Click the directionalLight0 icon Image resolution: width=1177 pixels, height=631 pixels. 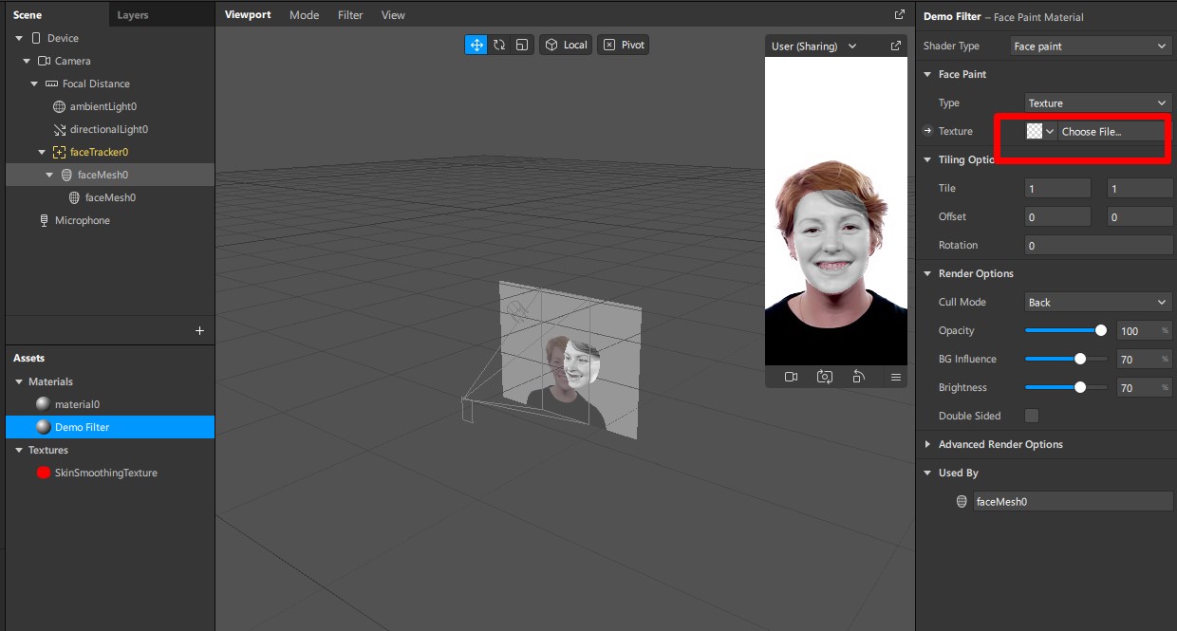click(59, 129)
